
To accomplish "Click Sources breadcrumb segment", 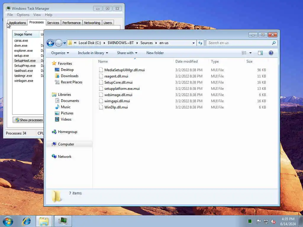I will click(x=146, y=43).
